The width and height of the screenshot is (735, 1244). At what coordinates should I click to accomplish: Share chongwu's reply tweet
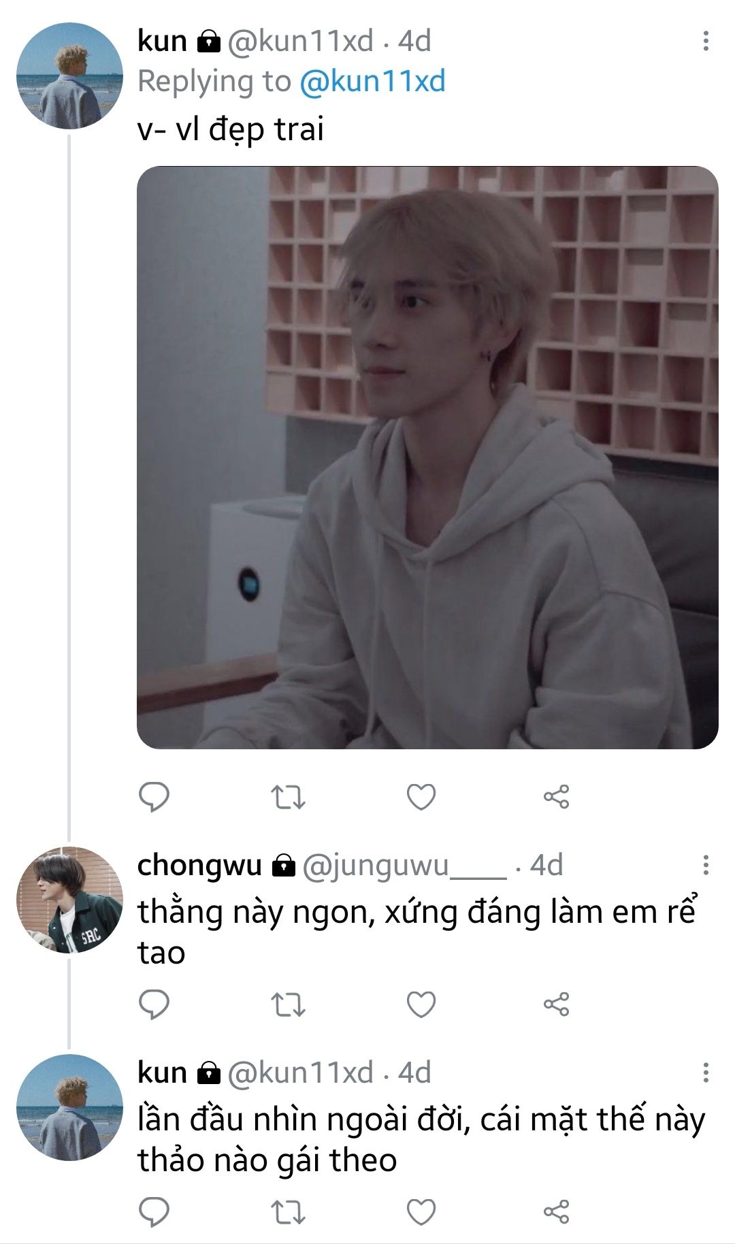pyautogui.click(x=556, y=1004)
